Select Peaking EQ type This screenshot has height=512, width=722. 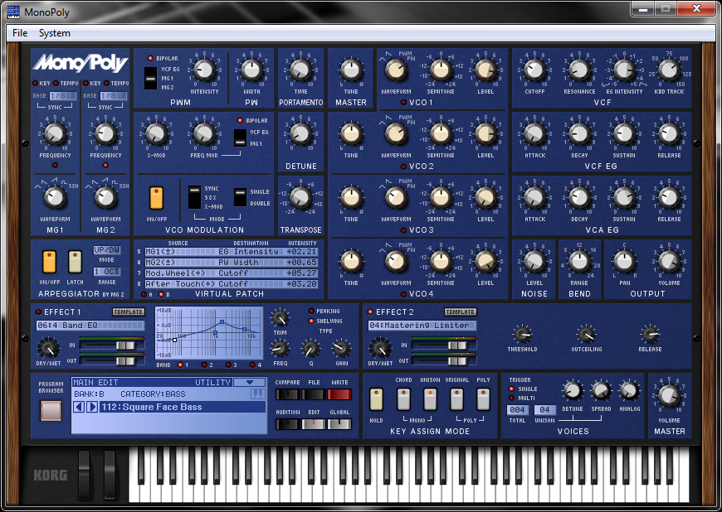(x=311, y=312)
